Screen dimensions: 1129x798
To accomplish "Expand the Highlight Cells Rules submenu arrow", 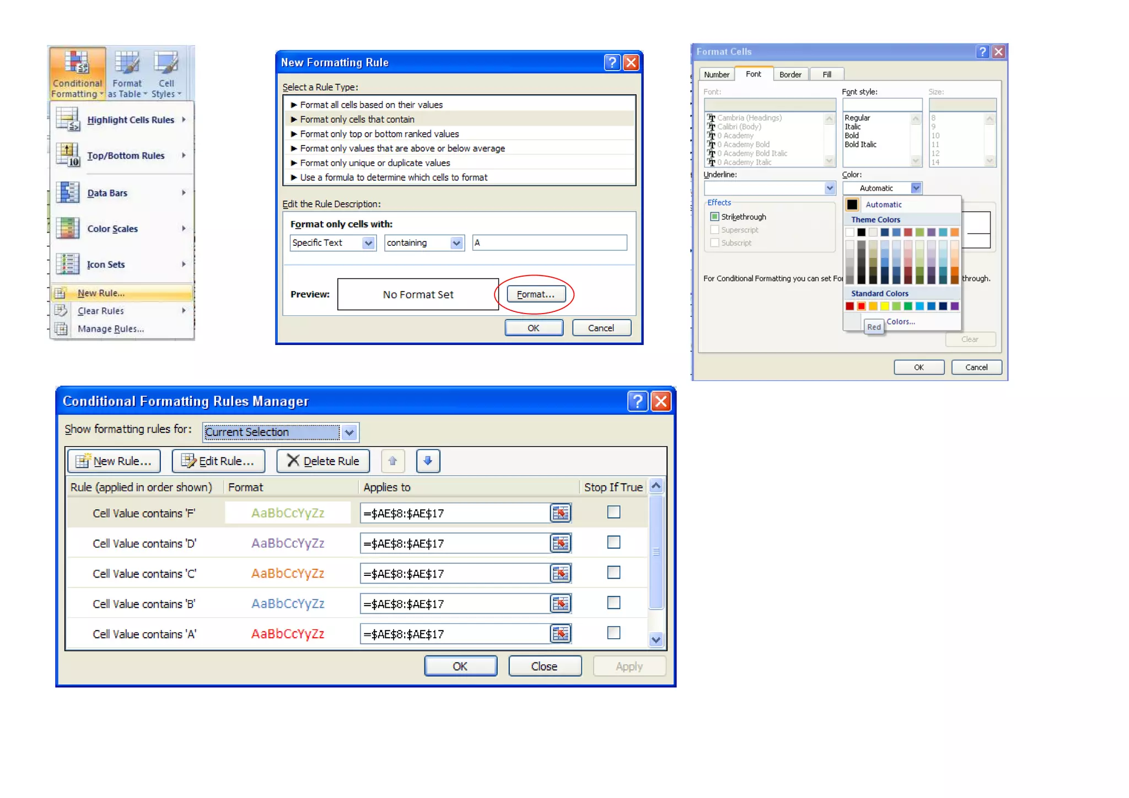I will (x=184, y=119).
